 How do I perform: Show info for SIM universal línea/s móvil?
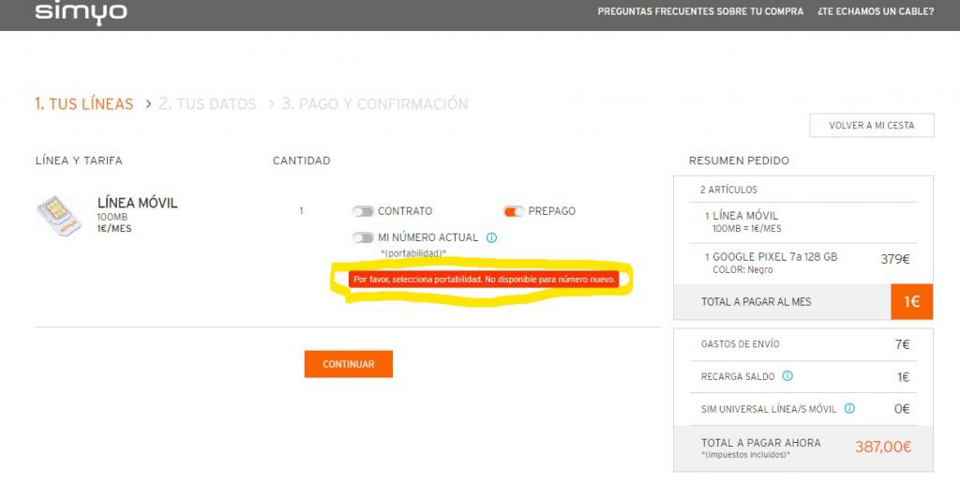(x=849, y=409)
